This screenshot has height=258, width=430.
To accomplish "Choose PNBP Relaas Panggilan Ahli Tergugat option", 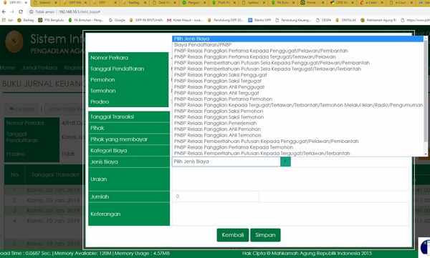I will coord(298,93).
